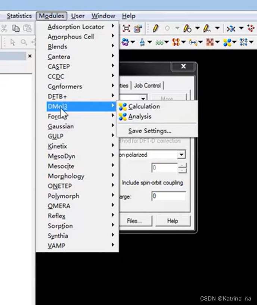Click the red-orange four-dot module icon
The image size is (257, 305).
click(x=176, y=42)
